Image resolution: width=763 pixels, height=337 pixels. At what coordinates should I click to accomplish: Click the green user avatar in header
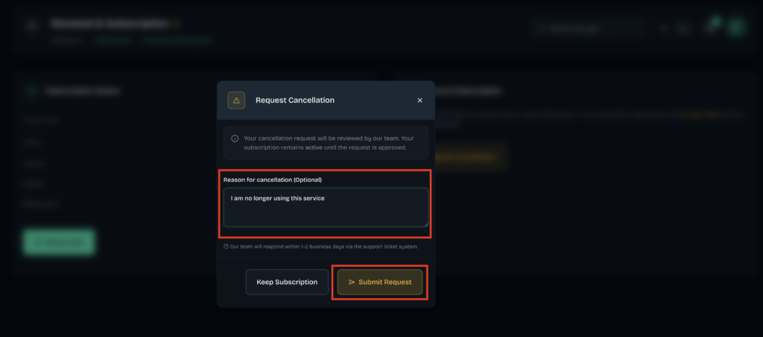(737, 28)
